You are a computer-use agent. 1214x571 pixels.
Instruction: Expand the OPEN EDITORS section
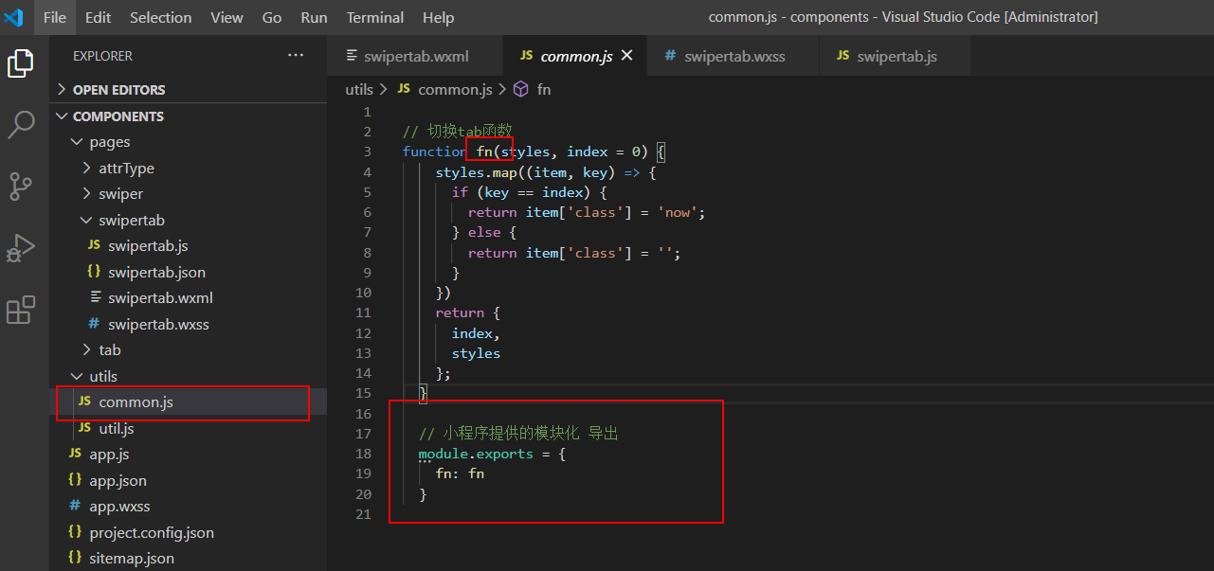(188, 90)
